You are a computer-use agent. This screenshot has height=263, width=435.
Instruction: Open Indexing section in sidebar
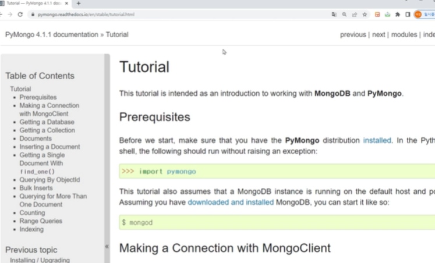(x=31, y=229)
